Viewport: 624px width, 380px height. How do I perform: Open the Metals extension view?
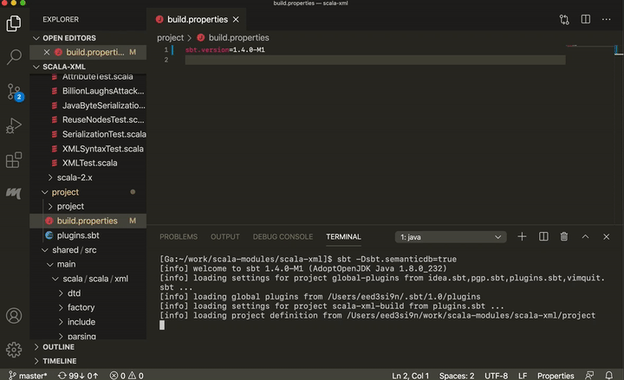point(14,193)
